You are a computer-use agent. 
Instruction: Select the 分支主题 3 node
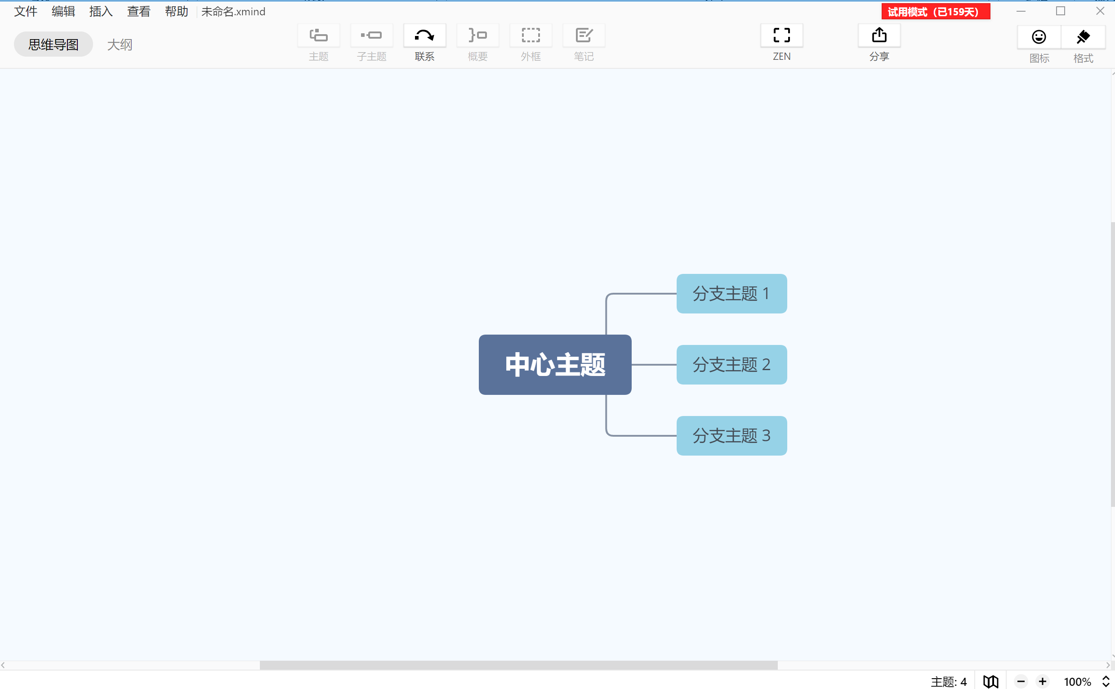click(x=731, y=436)
